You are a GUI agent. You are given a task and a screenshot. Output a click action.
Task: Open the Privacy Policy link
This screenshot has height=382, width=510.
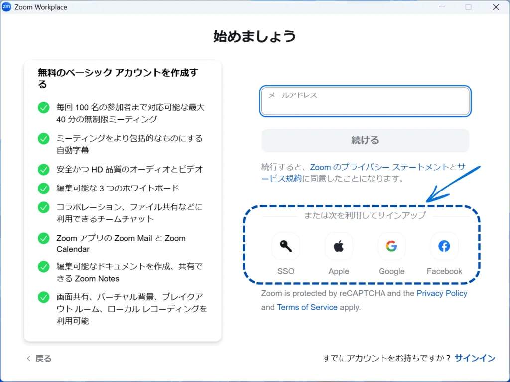442,293
